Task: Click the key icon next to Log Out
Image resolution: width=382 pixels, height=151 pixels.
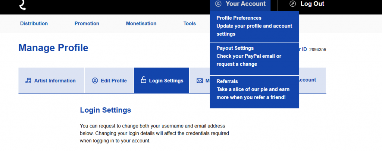Action: click(293, 4)
